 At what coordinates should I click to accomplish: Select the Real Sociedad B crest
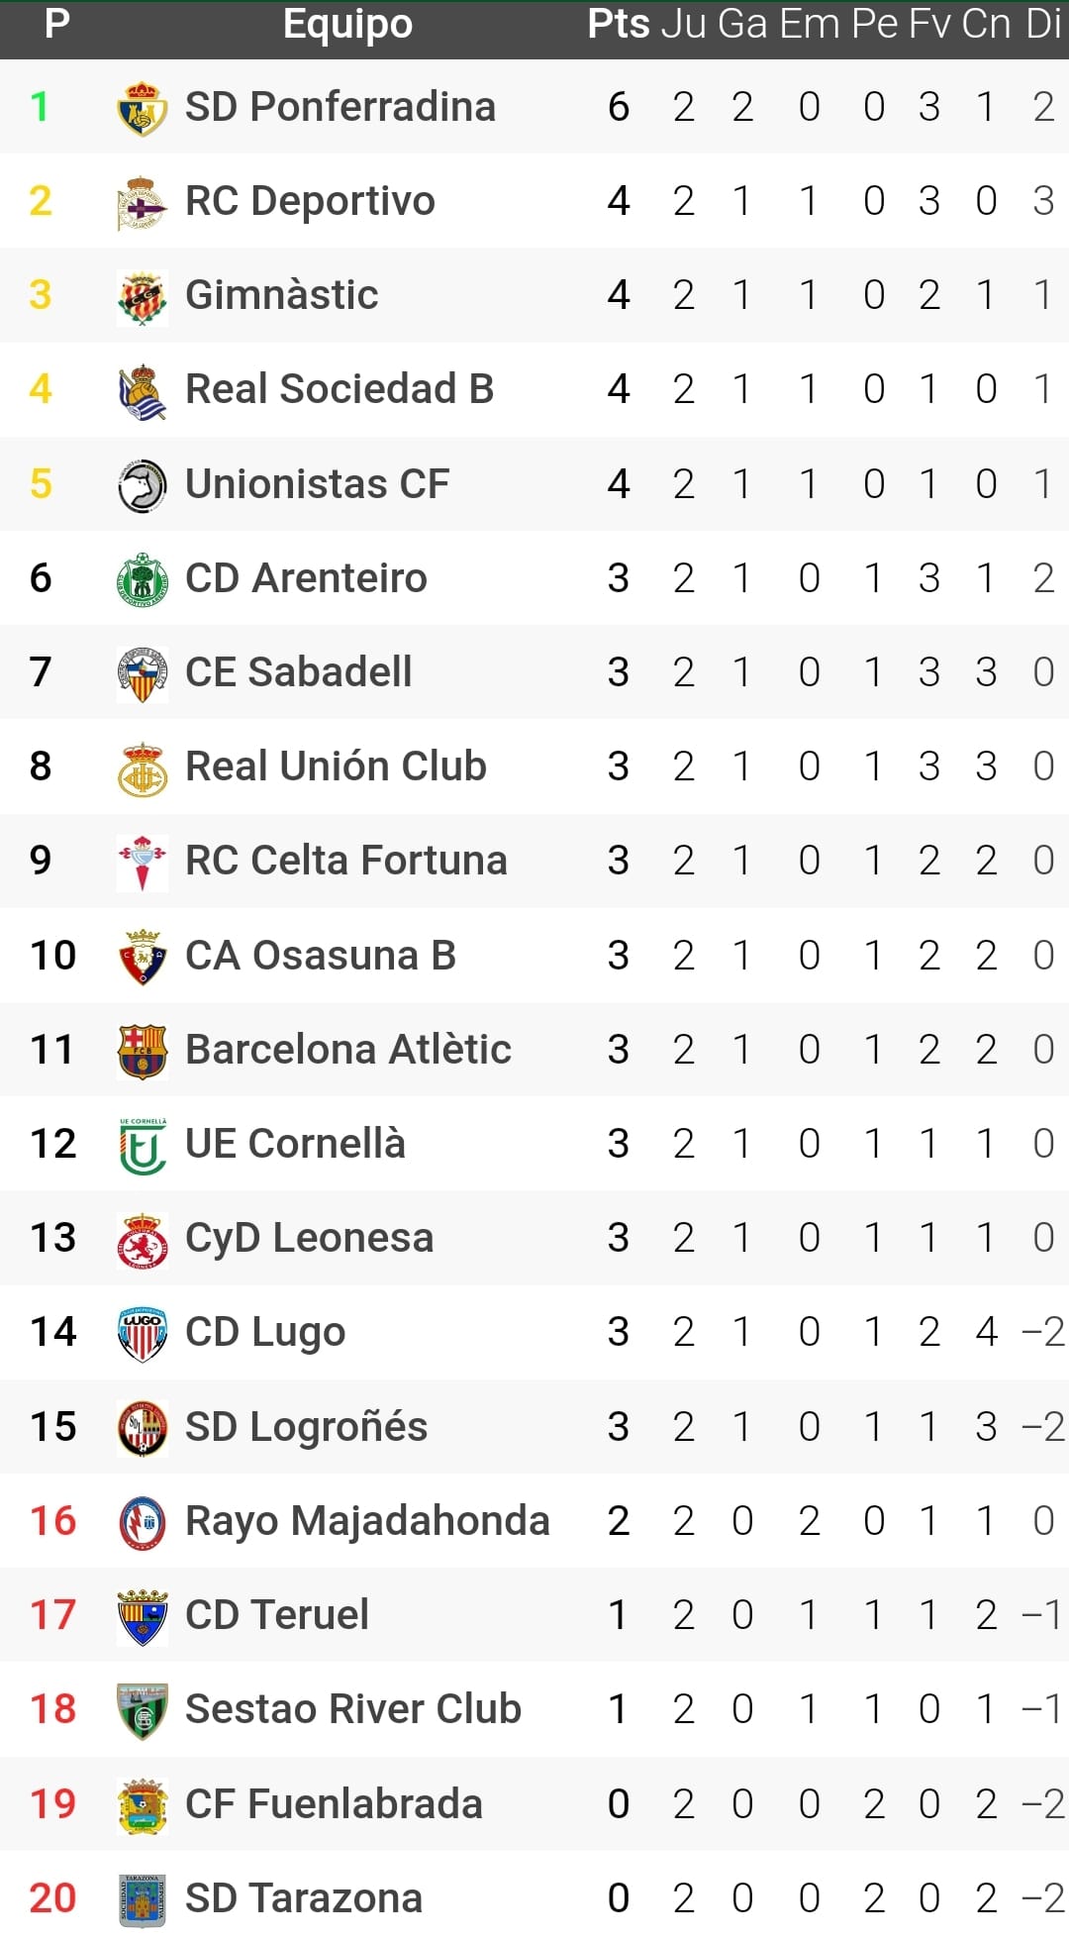pos(142,389)
